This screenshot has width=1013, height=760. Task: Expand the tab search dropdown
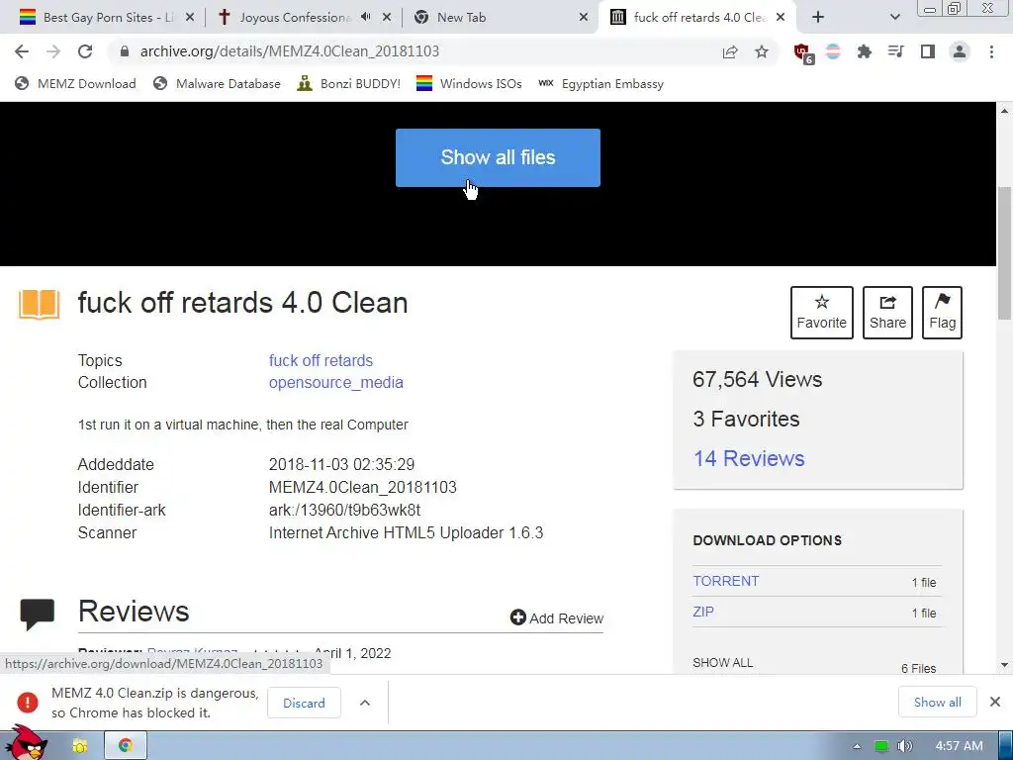(894, 18)
